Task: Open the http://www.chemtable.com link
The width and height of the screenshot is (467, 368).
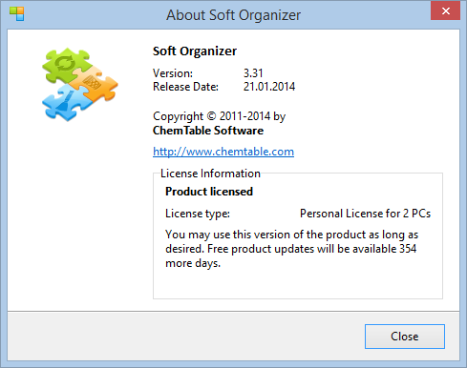Action: click(223, 152)
